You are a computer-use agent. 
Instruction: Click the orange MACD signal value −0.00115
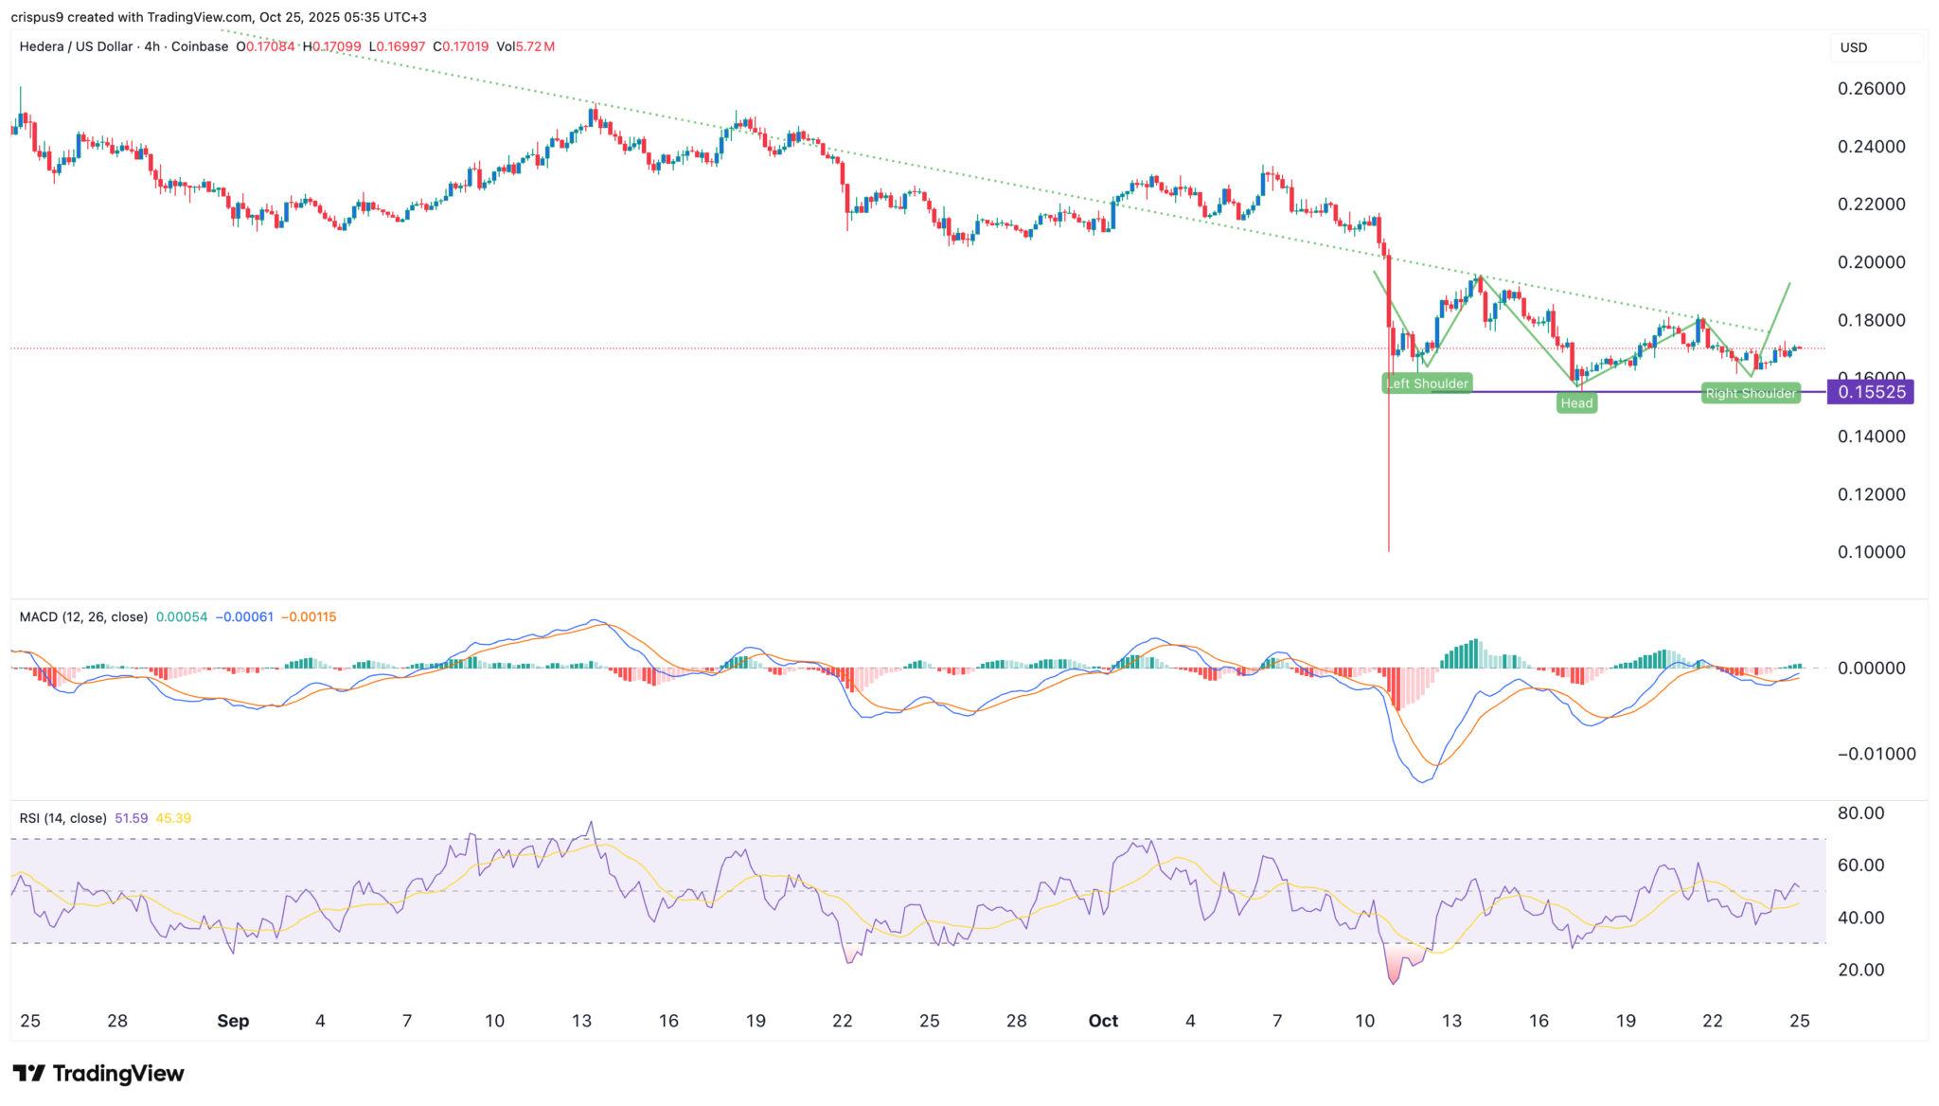(x=309, y=616)
